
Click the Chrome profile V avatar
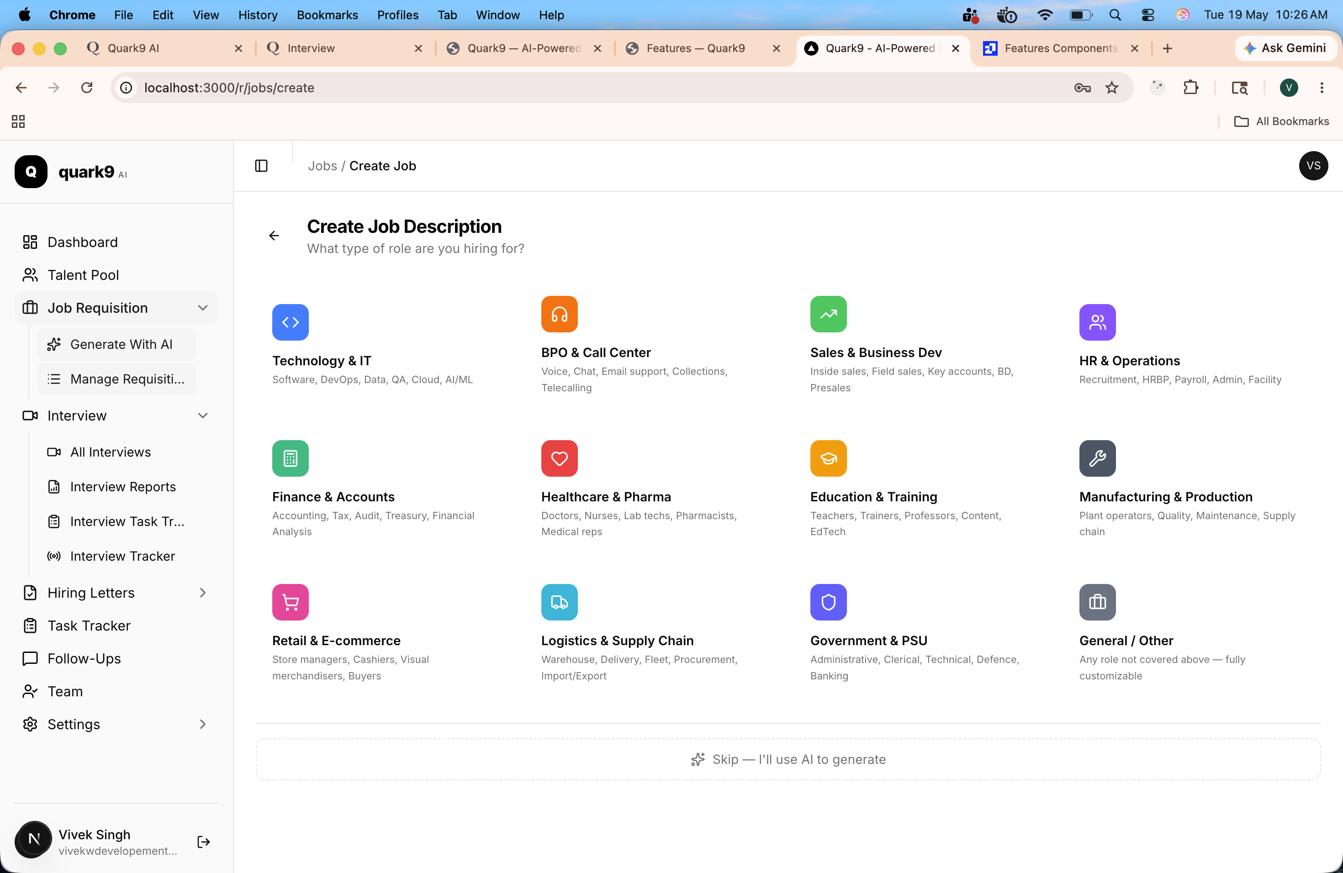1289,87
